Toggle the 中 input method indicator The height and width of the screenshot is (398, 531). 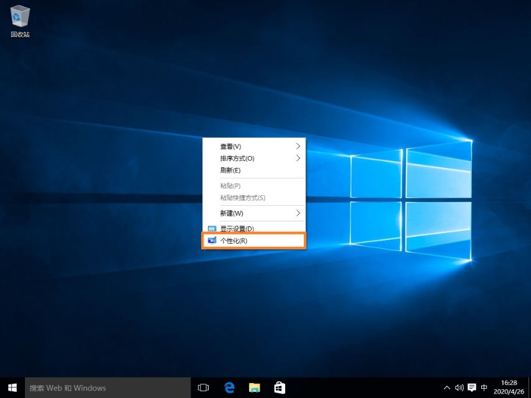484,387
